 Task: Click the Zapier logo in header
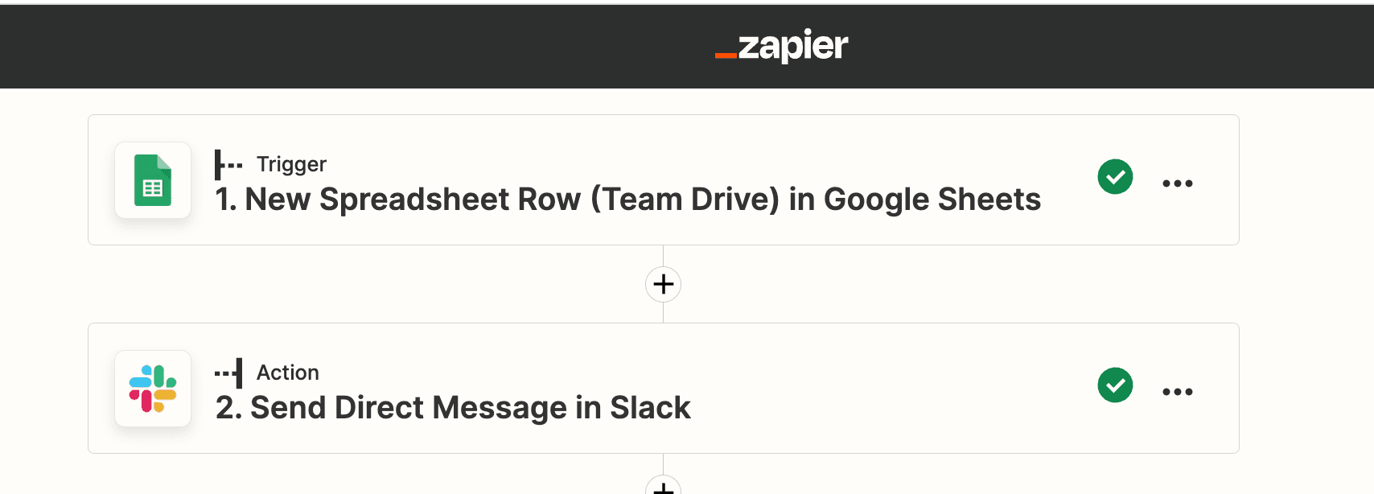pyautogui.click(x=781, y=46)
